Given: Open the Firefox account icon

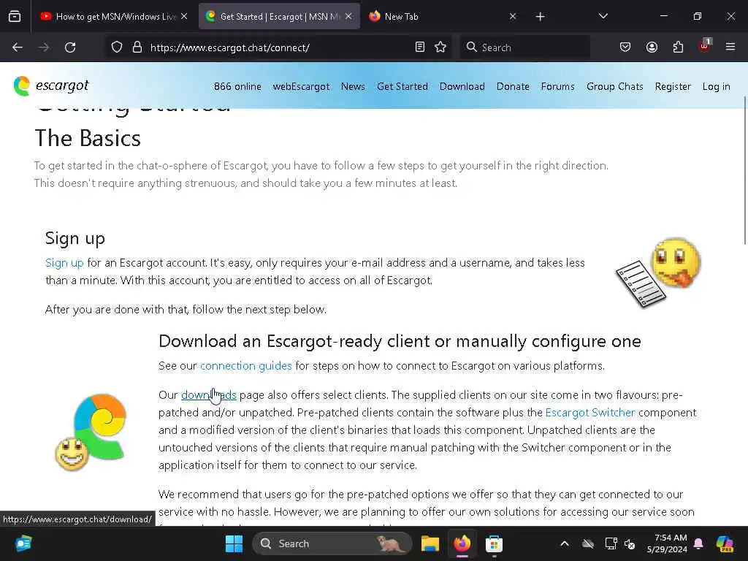Looking at the screenshot, I should (652, 47).
